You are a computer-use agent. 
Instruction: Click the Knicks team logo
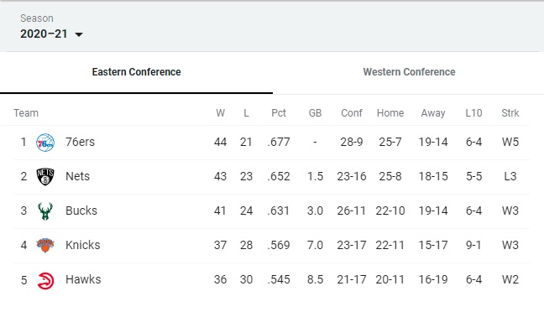pyautogui.click(x=45, y=245)
